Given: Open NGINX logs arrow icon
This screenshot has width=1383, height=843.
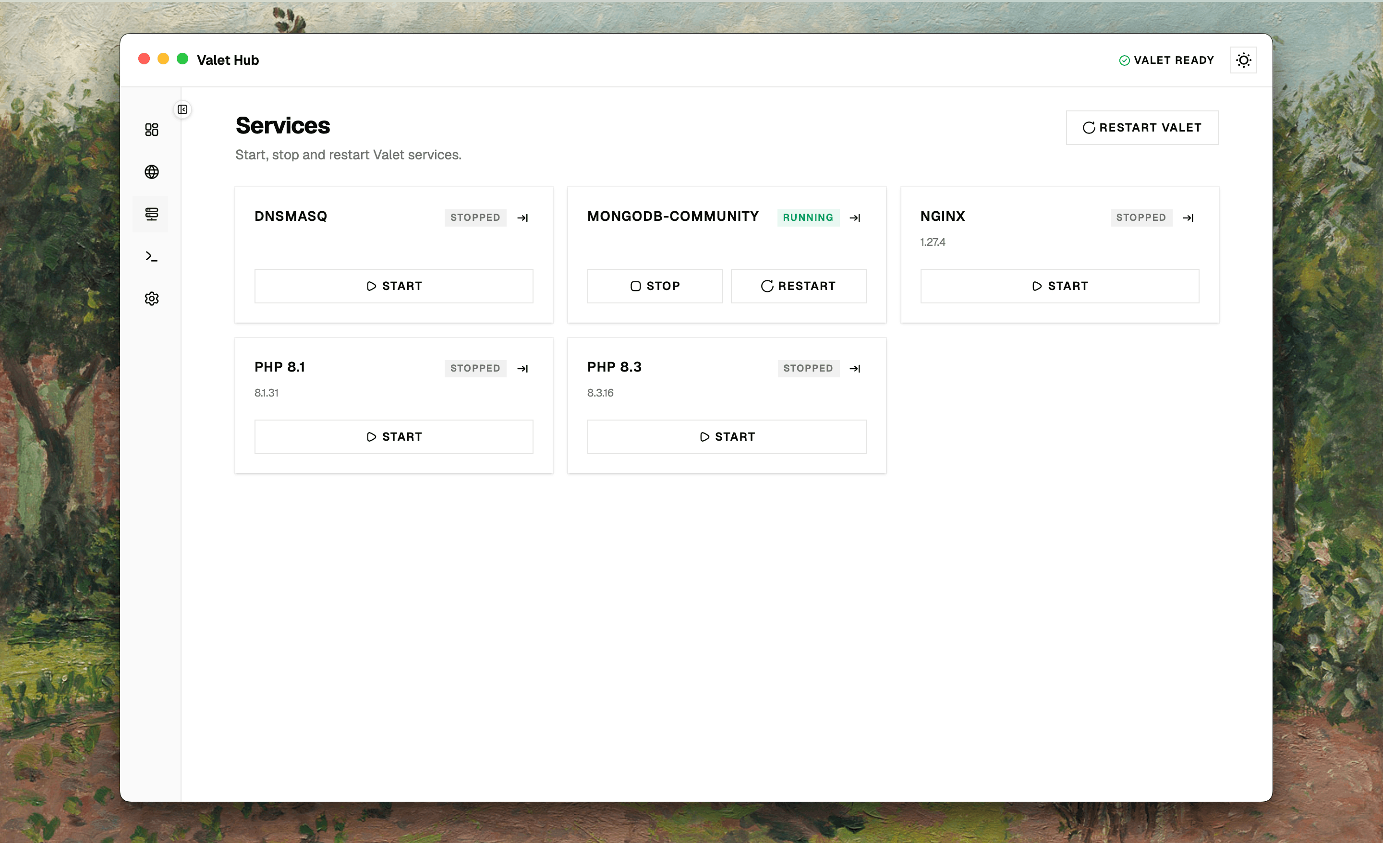Looking at the screenshot, I should [x=1188, y=218].
